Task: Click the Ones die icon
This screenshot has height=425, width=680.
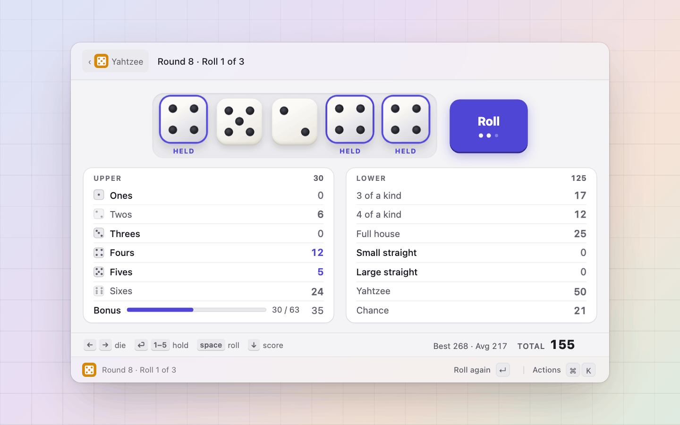Action: coord(99,195)
